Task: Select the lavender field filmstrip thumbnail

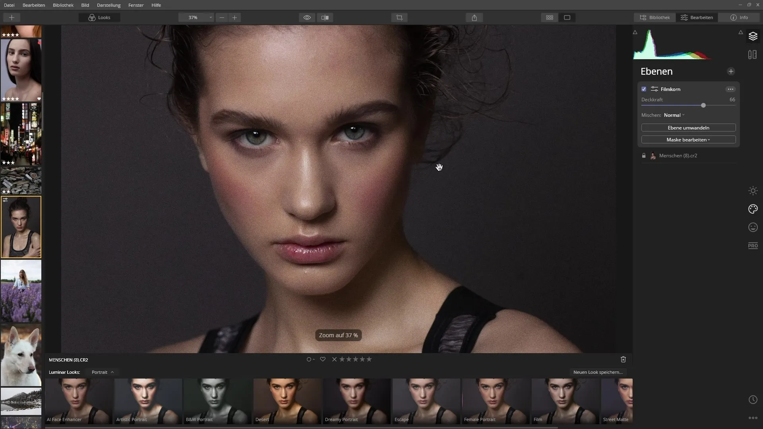Action: pos(21,291)
